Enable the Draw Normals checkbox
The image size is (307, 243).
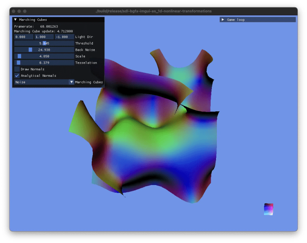[x=17, y=69]
